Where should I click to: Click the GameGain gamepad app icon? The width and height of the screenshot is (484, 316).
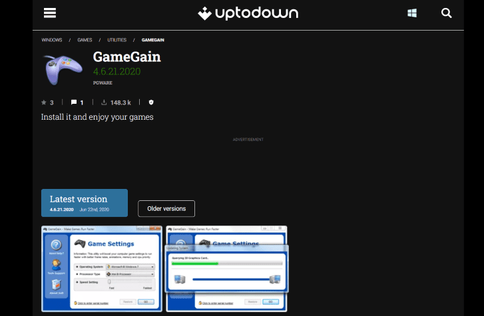click(x=63, y=69)
